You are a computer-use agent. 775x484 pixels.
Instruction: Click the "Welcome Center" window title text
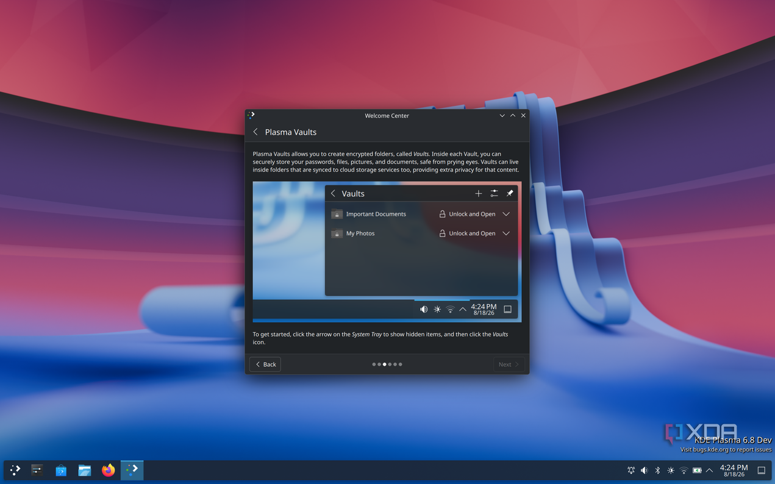point(387,115)
